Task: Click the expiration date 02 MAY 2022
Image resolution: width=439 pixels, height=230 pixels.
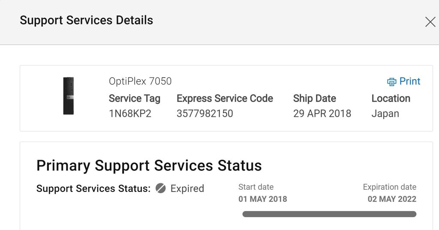Action: [x=392, y=199]
